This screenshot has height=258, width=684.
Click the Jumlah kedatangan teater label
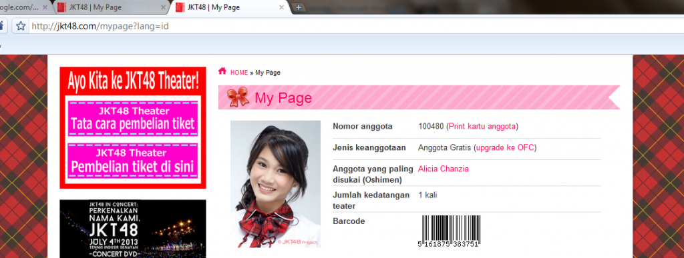(371, 200)
